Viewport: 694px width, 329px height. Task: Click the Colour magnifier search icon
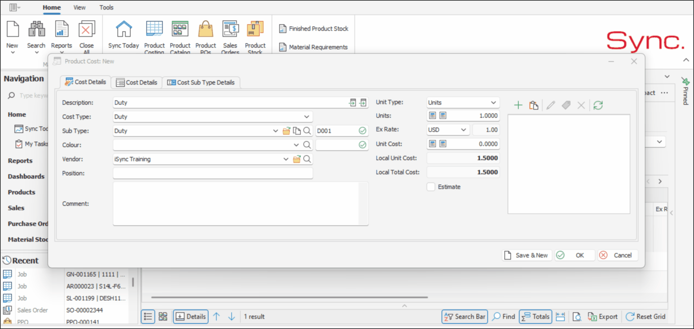[x=307, y=145]
